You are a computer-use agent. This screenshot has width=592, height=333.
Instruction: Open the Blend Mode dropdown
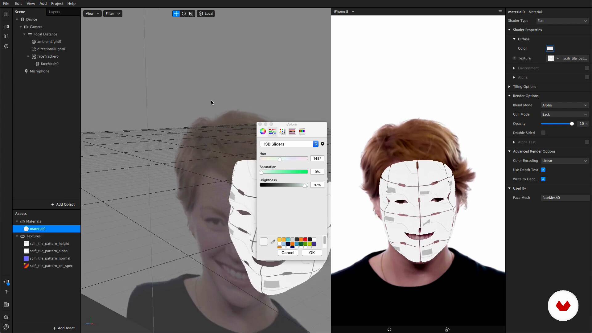[x=565, y=105]
